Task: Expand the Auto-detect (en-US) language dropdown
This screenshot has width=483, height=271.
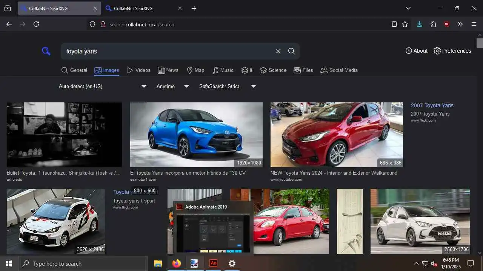Action: 103,86
